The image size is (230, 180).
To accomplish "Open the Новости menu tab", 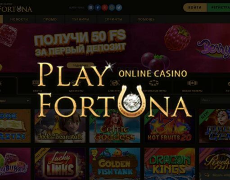I will point(19,19).
